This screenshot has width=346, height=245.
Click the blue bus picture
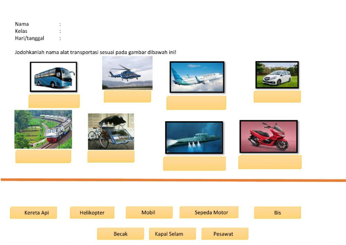(53, 77)
